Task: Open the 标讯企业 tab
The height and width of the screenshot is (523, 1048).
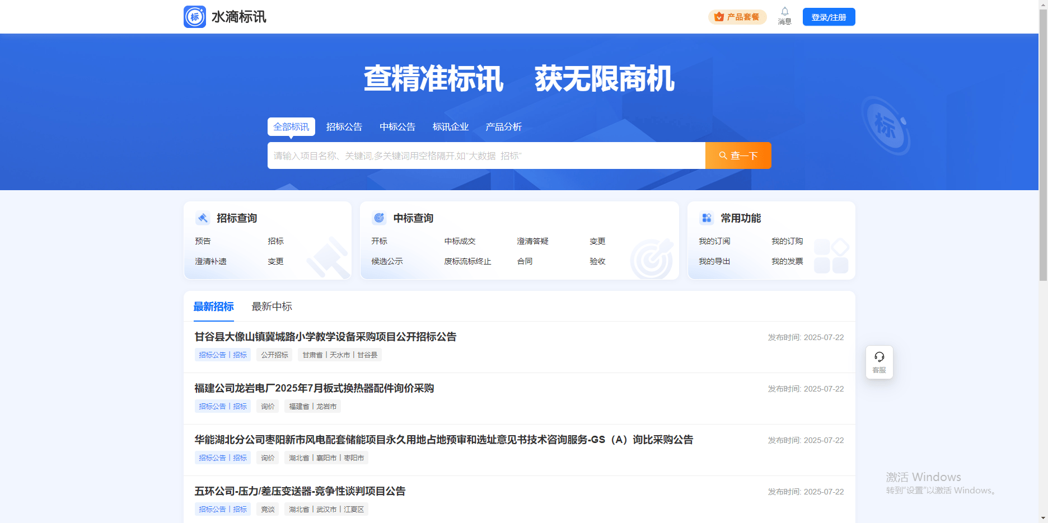Action: pyautogui.click(x=451, y=126)
